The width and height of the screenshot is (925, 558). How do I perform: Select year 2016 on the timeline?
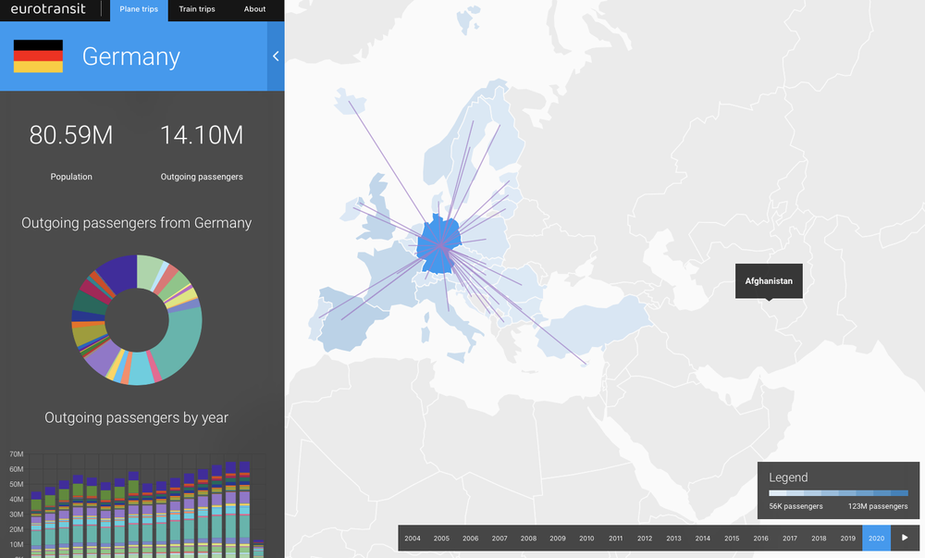click(x=760, y=538)
